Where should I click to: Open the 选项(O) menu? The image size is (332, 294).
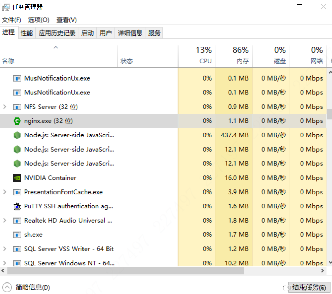coord(39,20)
